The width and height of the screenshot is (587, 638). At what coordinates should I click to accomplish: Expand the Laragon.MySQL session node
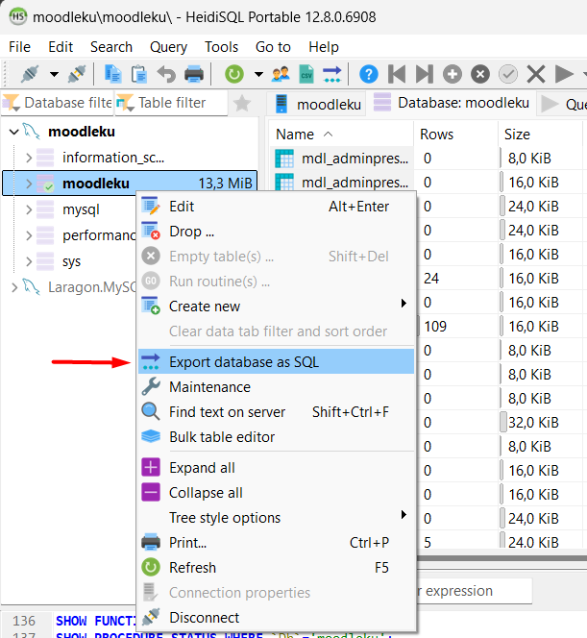[14, 287]
